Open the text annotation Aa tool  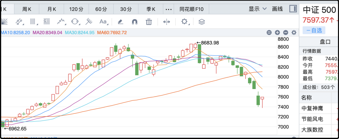pos(103,22)
